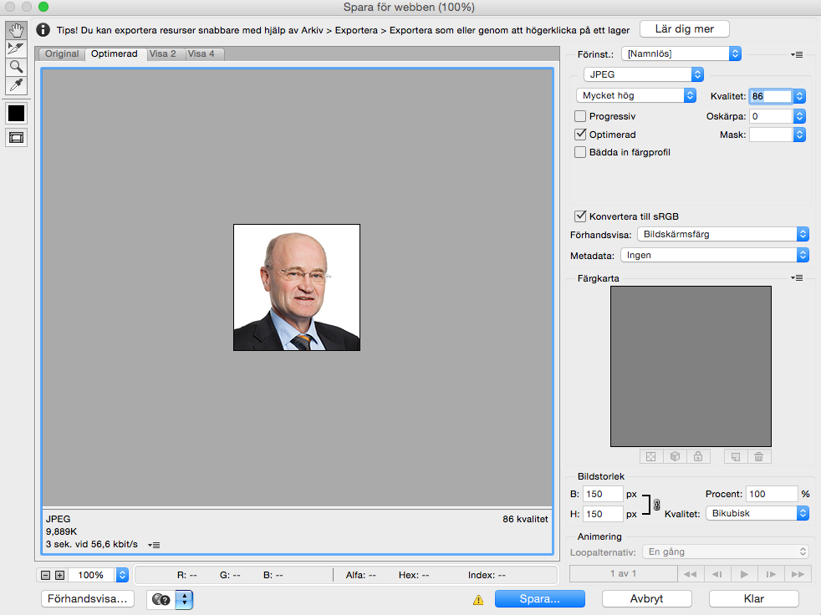Enable the Progressiv checkbox

point(580,116)
